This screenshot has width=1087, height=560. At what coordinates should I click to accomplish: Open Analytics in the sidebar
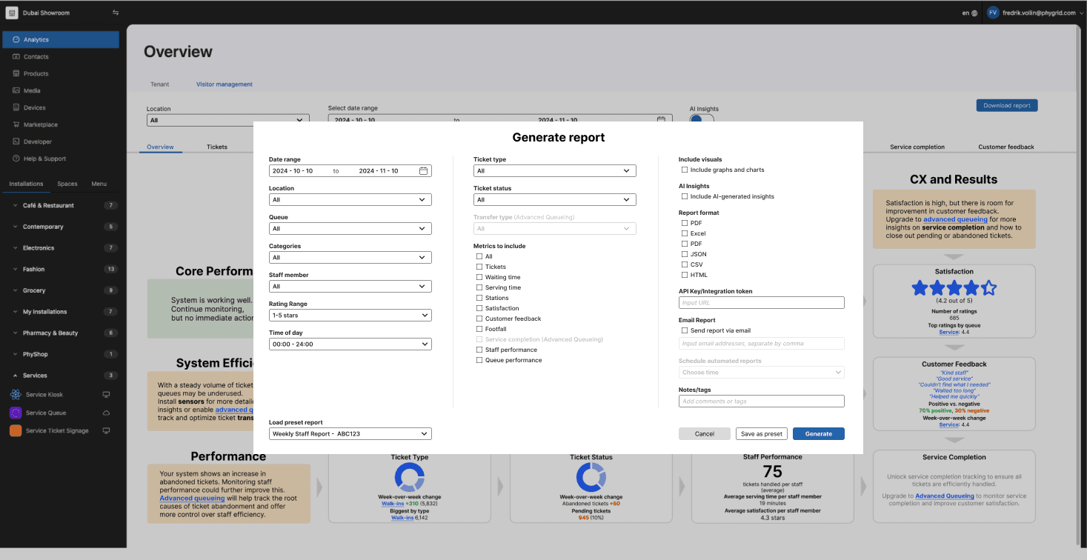[x=60, y=39]
